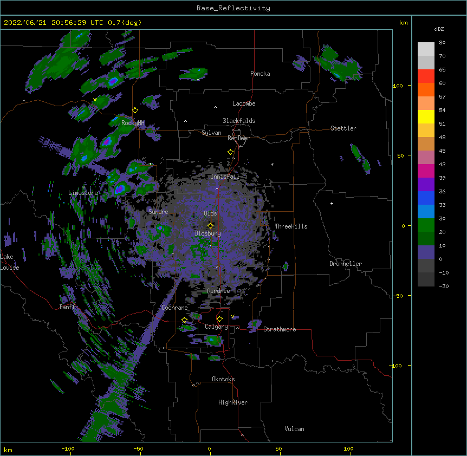This screenshot has width=467, height=456.
Task: Click the km unit label at bottom left
Action: pos(8,450)
